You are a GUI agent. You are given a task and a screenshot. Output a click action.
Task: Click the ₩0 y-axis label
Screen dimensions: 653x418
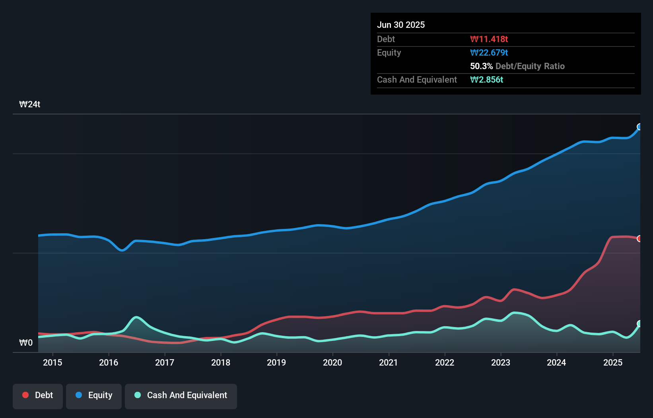(26, 343)
